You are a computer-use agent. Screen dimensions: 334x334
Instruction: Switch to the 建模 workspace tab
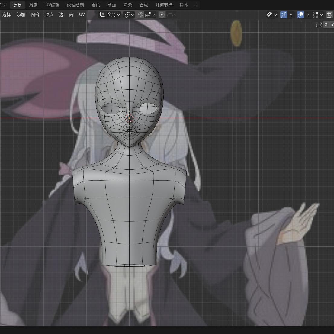point(18,5)
